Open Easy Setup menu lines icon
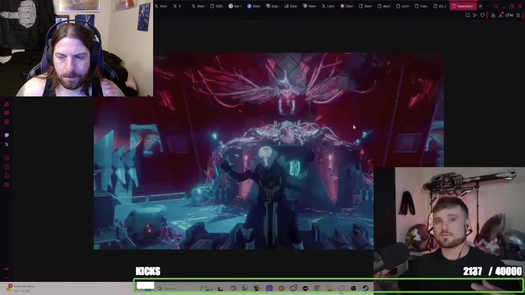Image resolution: width=525 pixels, height=295 pixels. 518,15
